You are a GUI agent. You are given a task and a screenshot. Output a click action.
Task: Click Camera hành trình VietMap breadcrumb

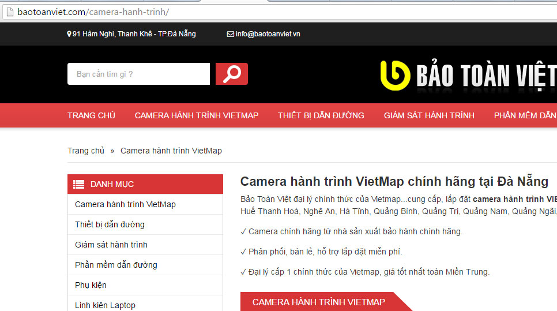(x=171, y=151)
